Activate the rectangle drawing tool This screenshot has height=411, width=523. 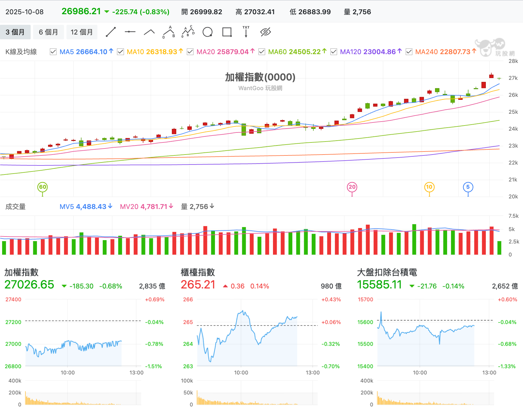tap(227, 32)
